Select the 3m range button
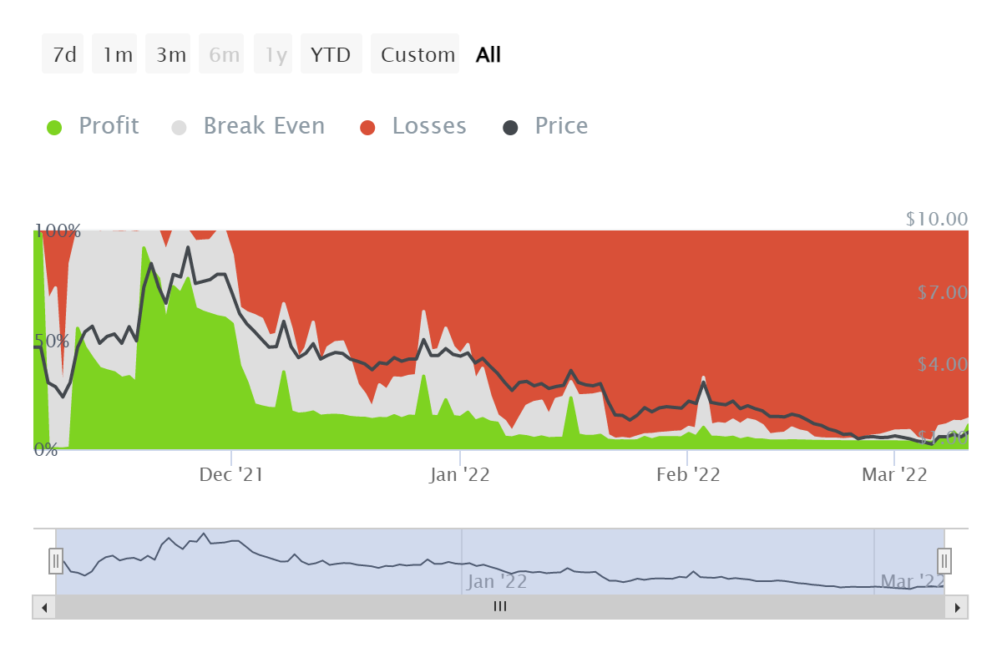 (x=168, y=53)
